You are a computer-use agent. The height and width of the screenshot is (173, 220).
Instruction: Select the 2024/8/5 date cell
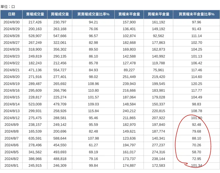pyautogui.click(x=12, y=152)
